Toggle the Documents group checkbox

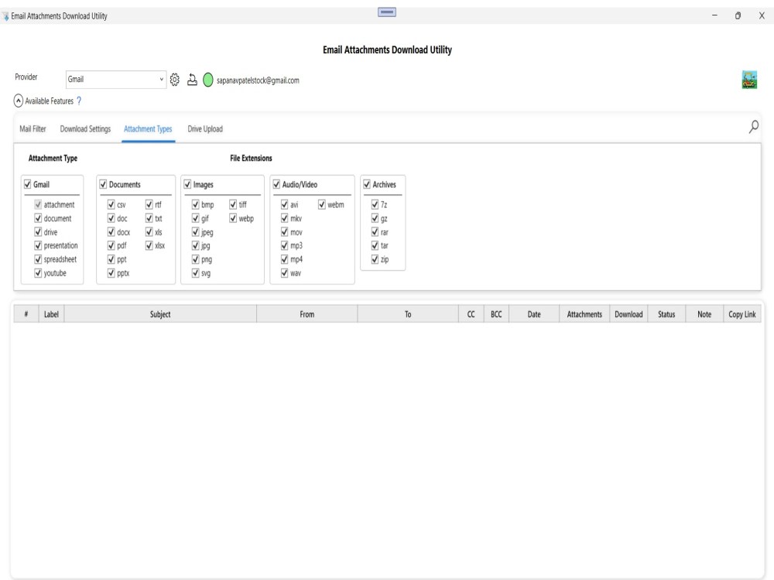pyautogui.click(x=103, y=185)
